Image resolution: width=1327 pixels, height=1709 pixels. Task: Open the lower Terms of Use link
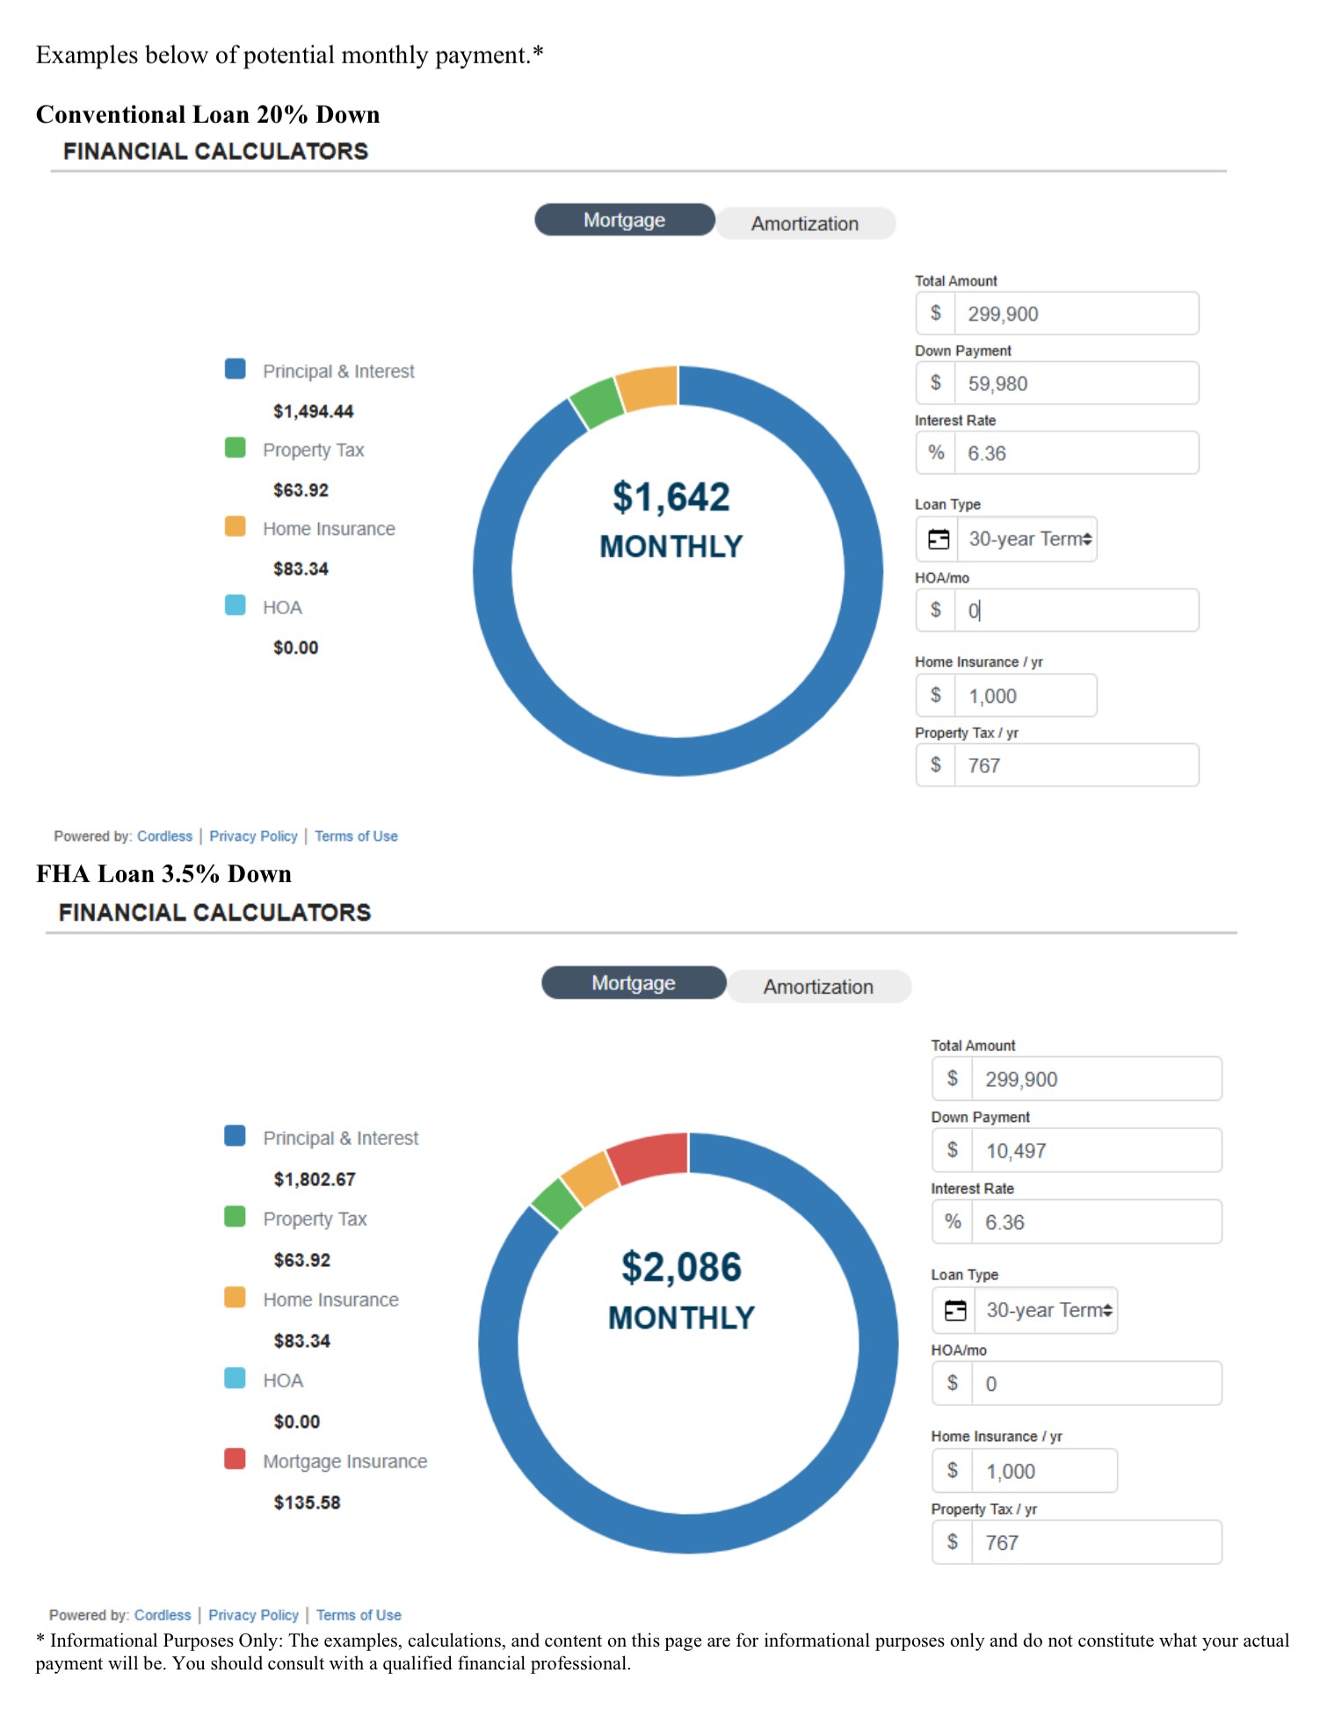pyautogui.click(x=359, y=1615)
